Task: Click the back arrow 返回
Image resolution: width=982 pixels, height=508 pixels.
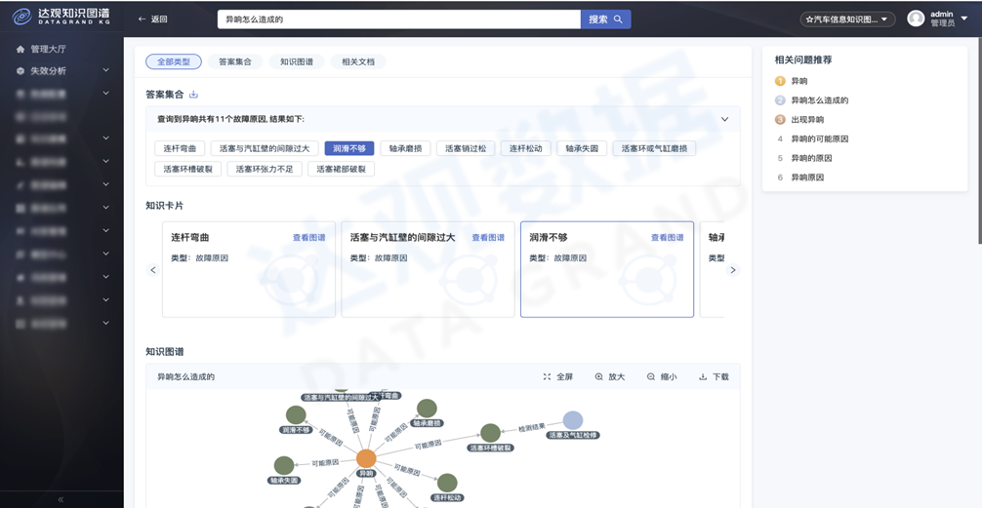Action: point(152,20)
